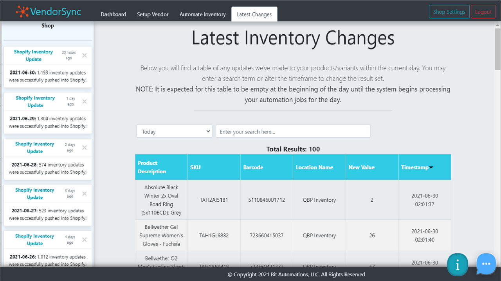Viewport: 501px width, 281px height.
Task: Click the VendorSync logo
Action: (48, 12)
